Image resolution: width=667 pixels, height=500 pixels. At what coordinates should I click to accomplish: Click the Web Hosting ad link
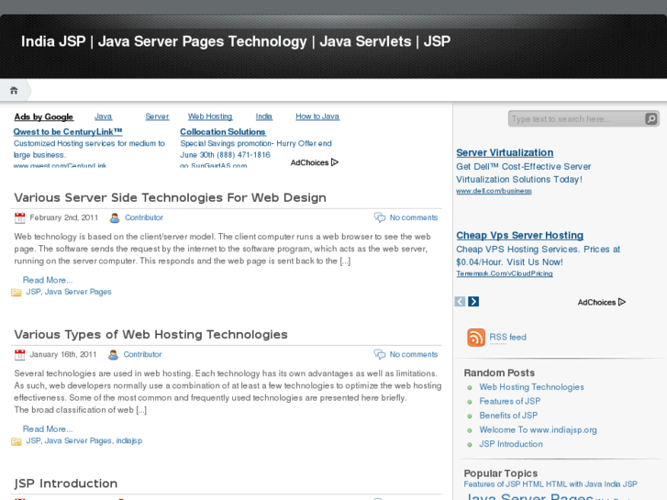point(210,117)
